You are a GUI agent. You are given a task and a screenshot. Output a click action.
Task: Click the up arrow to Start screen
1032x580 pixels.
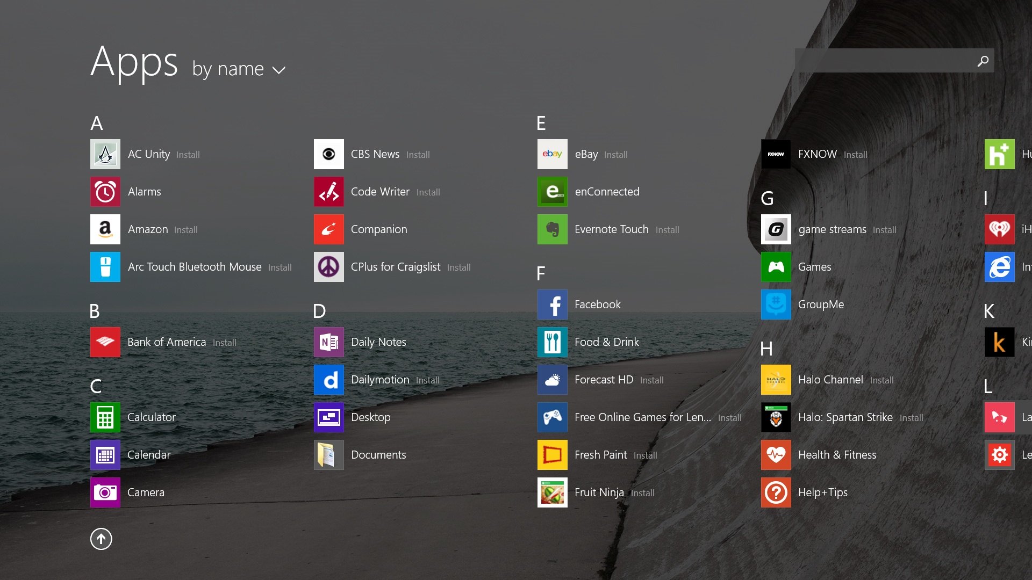tap(101, 539)
